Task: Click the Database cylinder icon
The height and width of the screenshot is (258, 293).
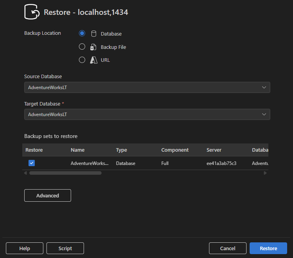Action: point(94,34)
